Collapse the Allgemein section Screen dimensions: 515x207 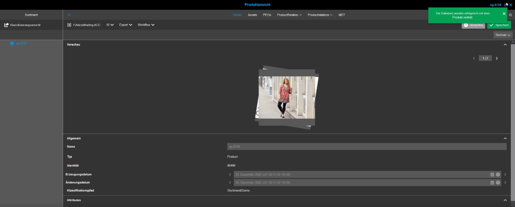tap(505, 138)
